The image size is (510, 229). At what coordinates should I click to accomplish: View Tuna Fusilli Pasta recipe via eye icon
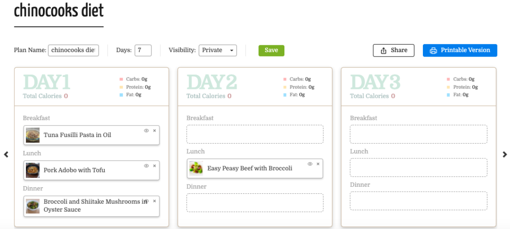point(146,130)
